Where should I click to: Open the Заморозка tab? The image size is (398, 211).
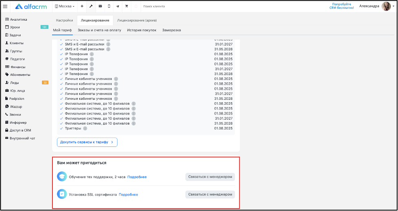coord(172,30)
